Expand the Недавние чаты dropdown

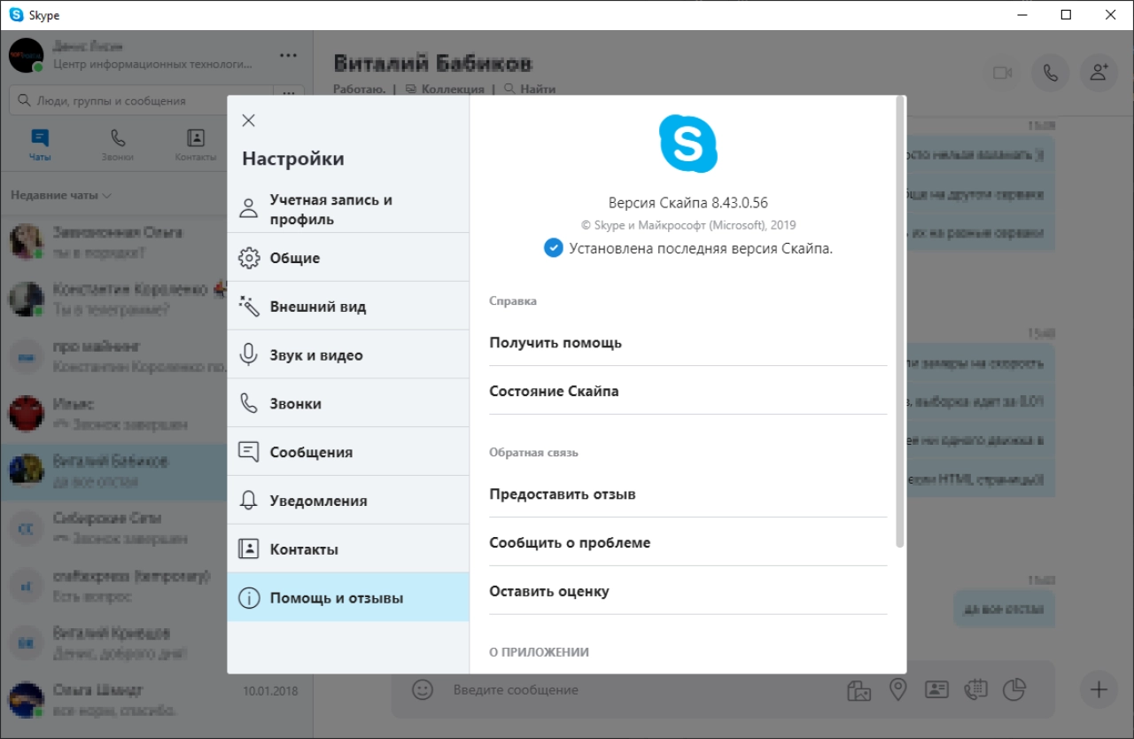click(x=61, y=195)
